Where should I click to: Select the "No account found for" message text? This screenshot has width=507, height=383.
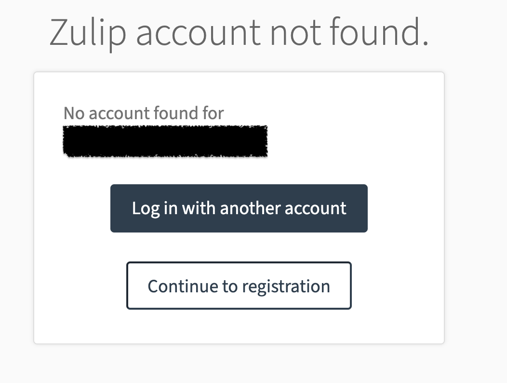point(144,113)
